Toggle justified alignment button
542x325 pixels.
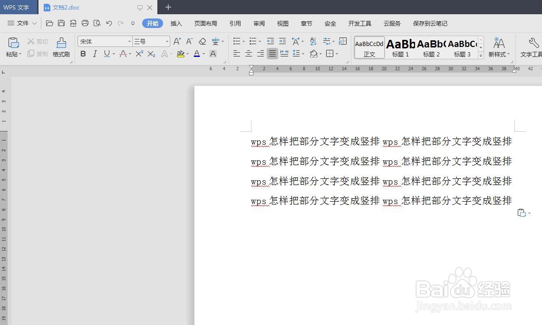272,54
